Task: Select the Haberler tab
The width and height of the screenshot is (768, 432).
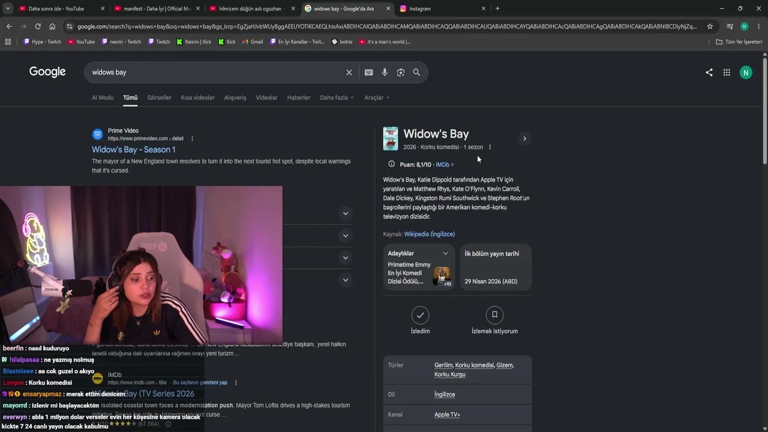Action: 299,98
